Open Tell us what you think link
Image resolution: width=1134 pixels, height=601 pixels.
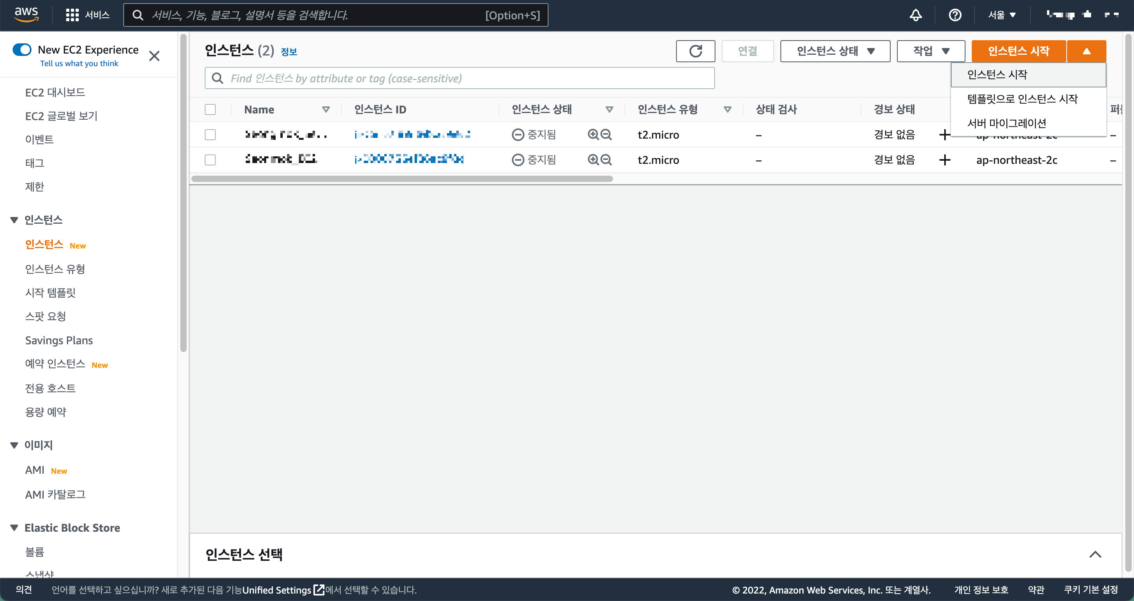79,63
